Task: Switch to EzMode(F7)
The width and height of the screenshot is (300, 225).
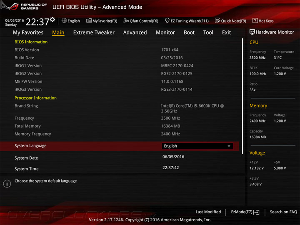Action: coord(245,212)
